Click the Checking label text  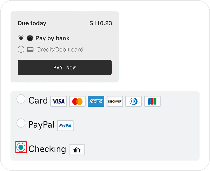click(x=47, y=149)
